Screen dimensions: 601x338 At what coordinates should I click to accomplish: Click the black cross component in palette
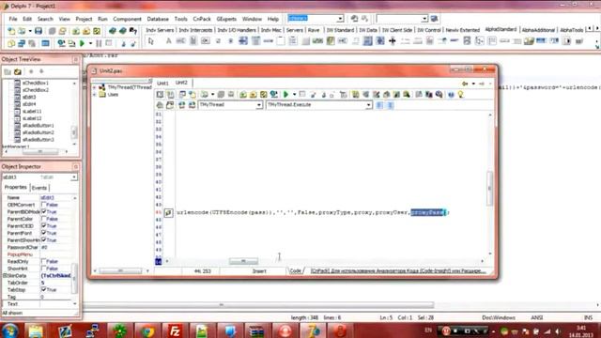393,41
